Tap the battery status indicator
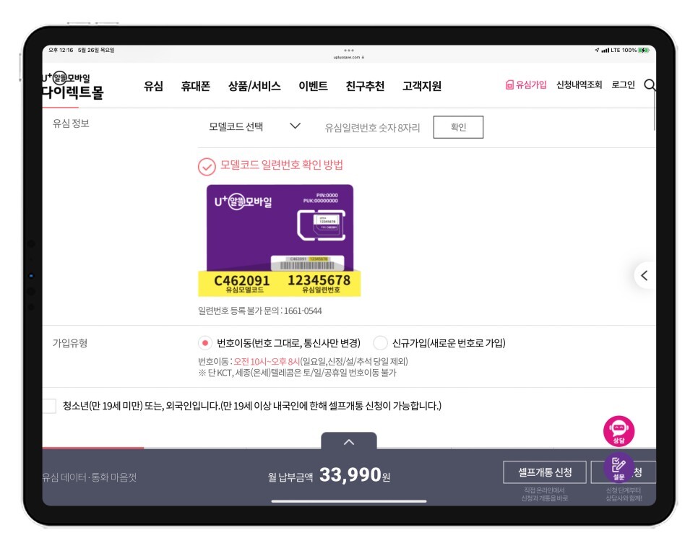This screenshot has width=698, height=551. point(644,51)
